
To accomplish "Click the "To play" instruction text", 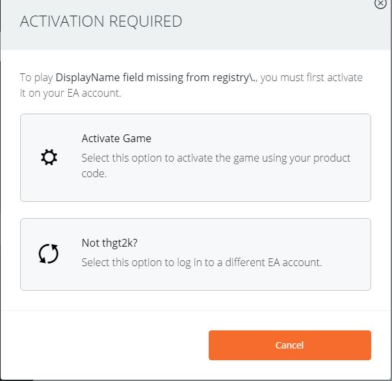I will (36, 77).
